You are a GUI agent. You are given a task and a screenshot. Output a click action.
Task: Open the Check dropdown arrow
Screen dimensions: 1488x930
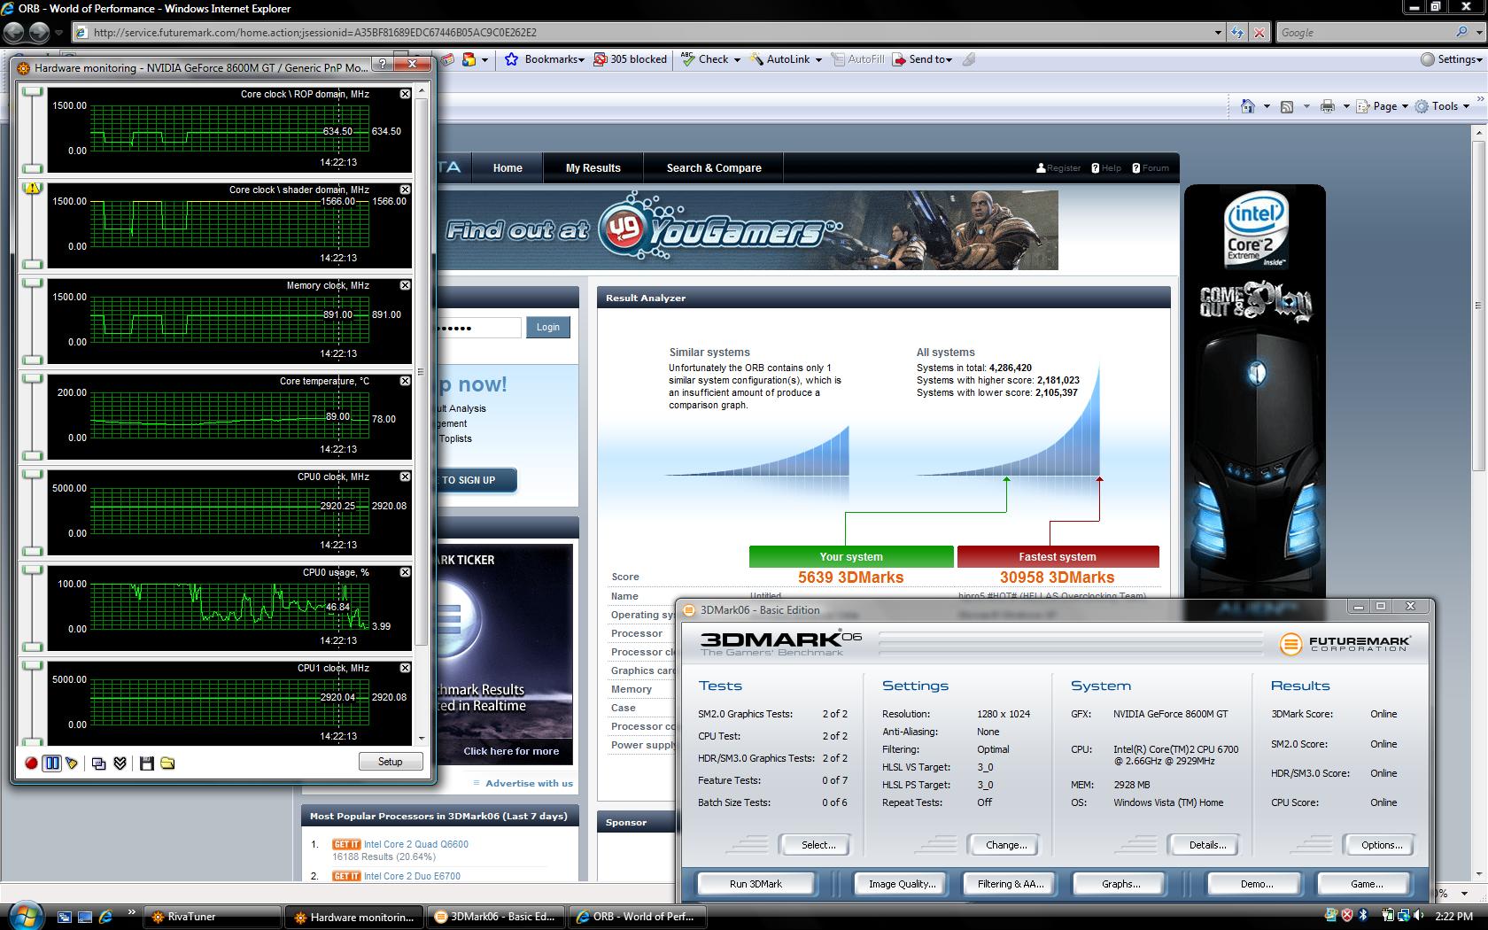click(737, 60)
